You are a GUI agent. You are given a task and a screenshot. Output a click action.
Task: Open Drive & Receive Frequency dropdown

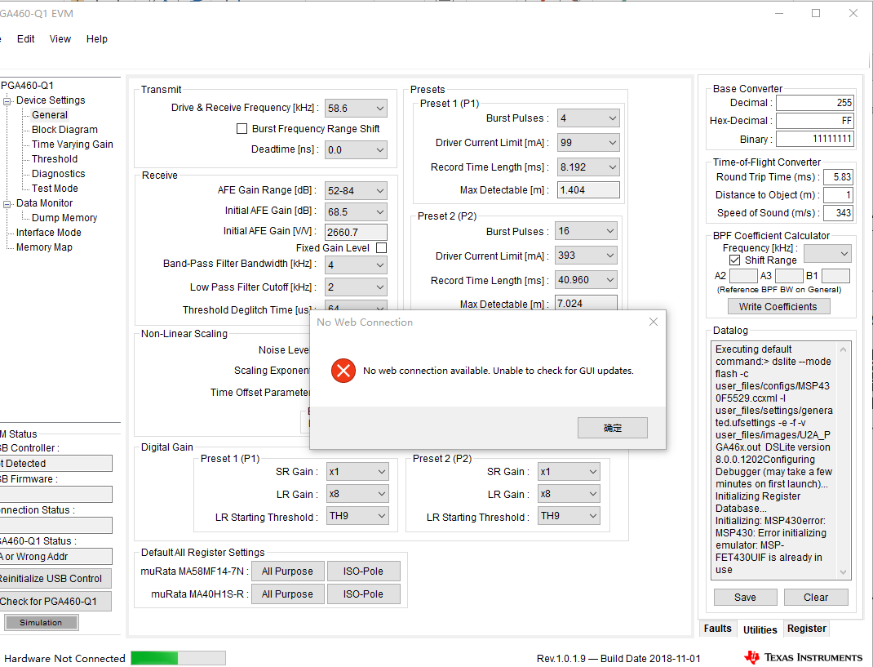tap(356, 108)
